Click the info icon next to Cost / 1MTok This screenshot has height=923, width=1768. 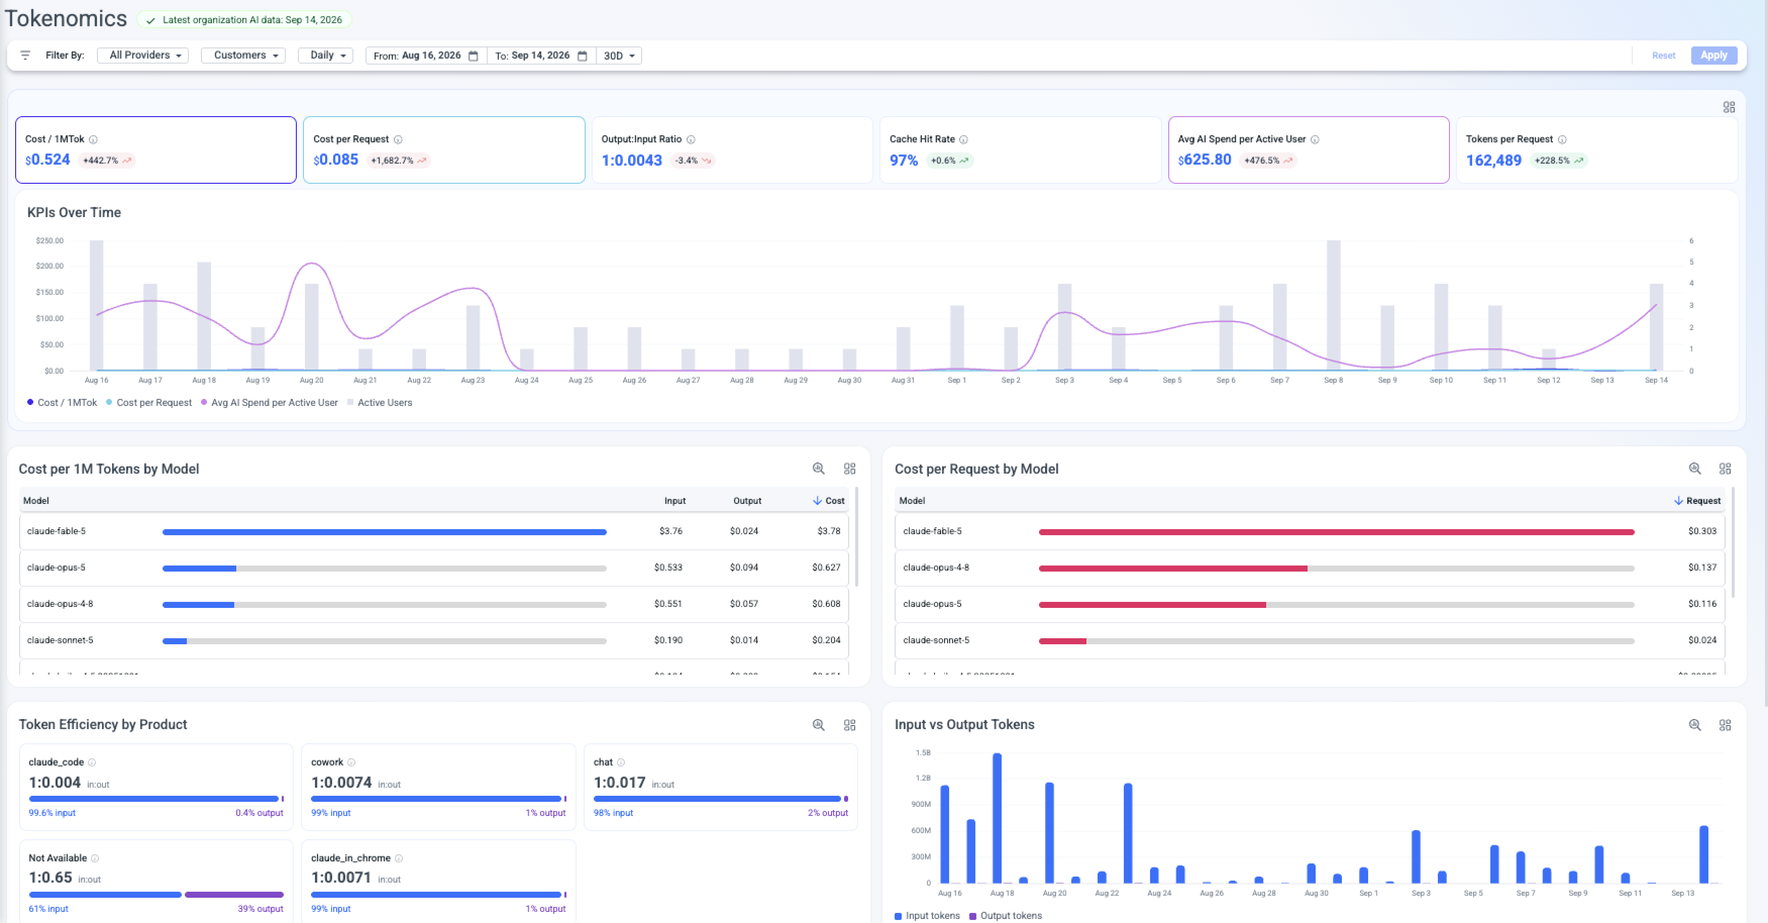(93, 139)
